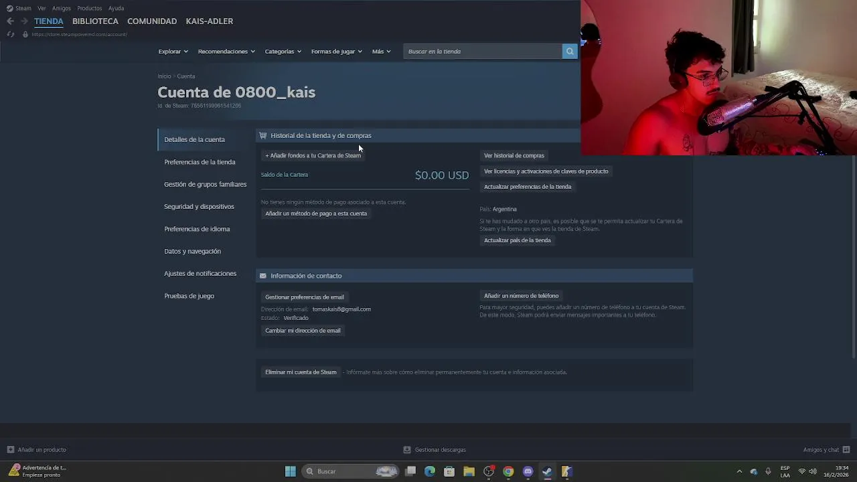
Task: Click Añadir un método de pago
Action: (316, 214)
